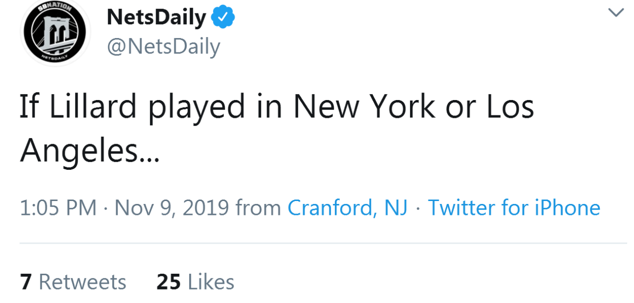Click the word Los in the tweet
Screen dimensions: 634x303
[511, 107]
